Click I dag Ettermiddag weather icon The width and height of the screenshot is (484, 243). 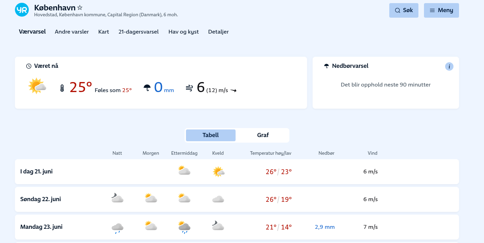point(184,171)
